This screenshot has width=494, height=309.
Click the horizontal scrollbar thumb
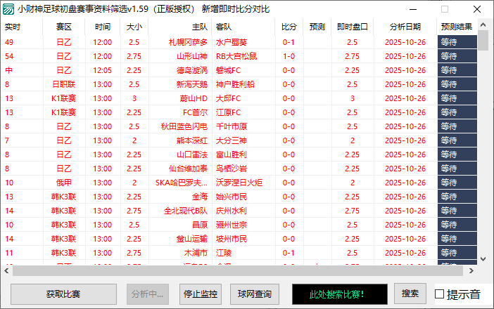point(211,270)
